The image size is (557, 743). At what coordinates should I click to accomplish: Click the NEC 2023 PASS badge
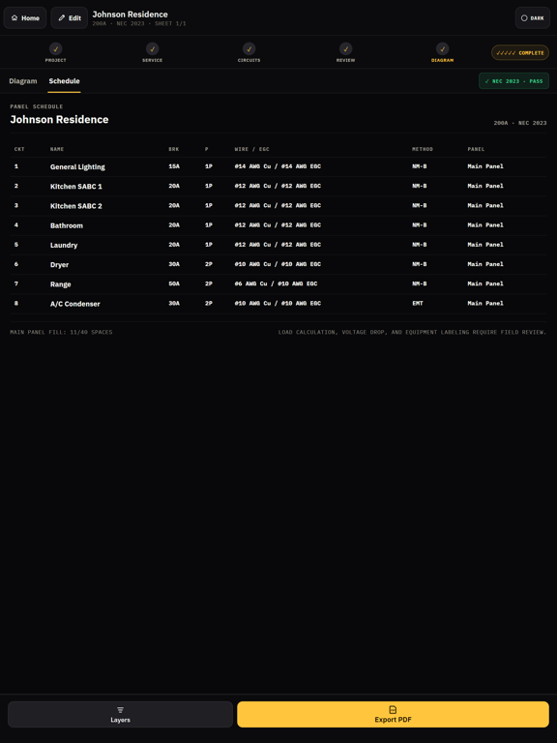(x=513, y=81)
